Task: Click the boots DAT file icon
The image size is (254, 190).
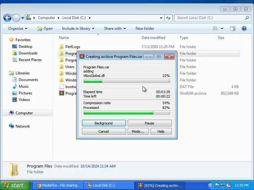Action: [x=62, y=86]
